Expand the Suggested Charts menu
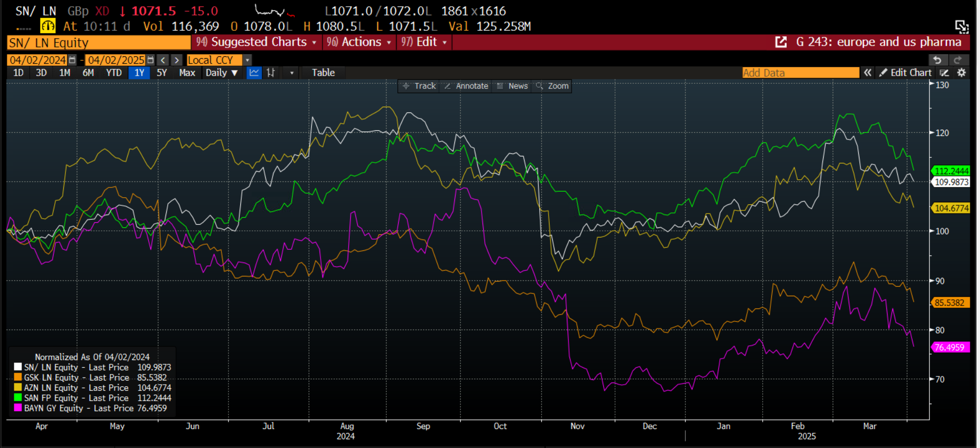The image size is (980, 448). 257,42
